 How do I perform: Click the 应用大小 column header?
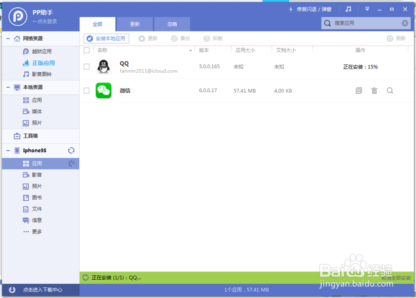245,50
